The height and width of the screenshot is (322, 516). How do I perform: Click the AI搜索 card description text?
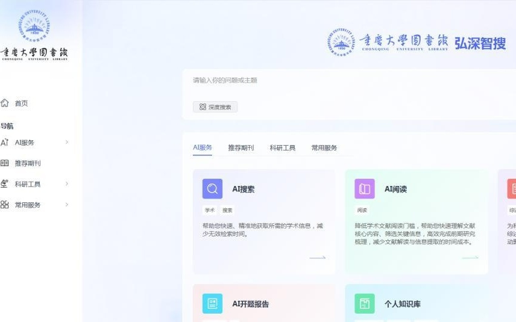tap(263, 230)
